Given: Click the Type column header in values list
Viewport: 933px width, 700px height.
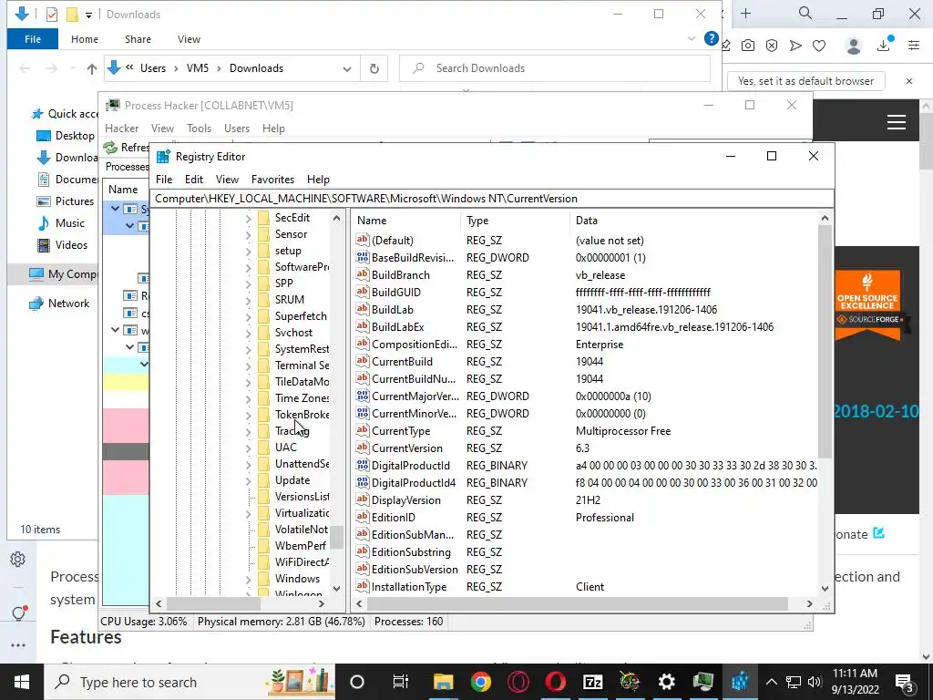Looking at the screenshot, I should pos(515,221).
